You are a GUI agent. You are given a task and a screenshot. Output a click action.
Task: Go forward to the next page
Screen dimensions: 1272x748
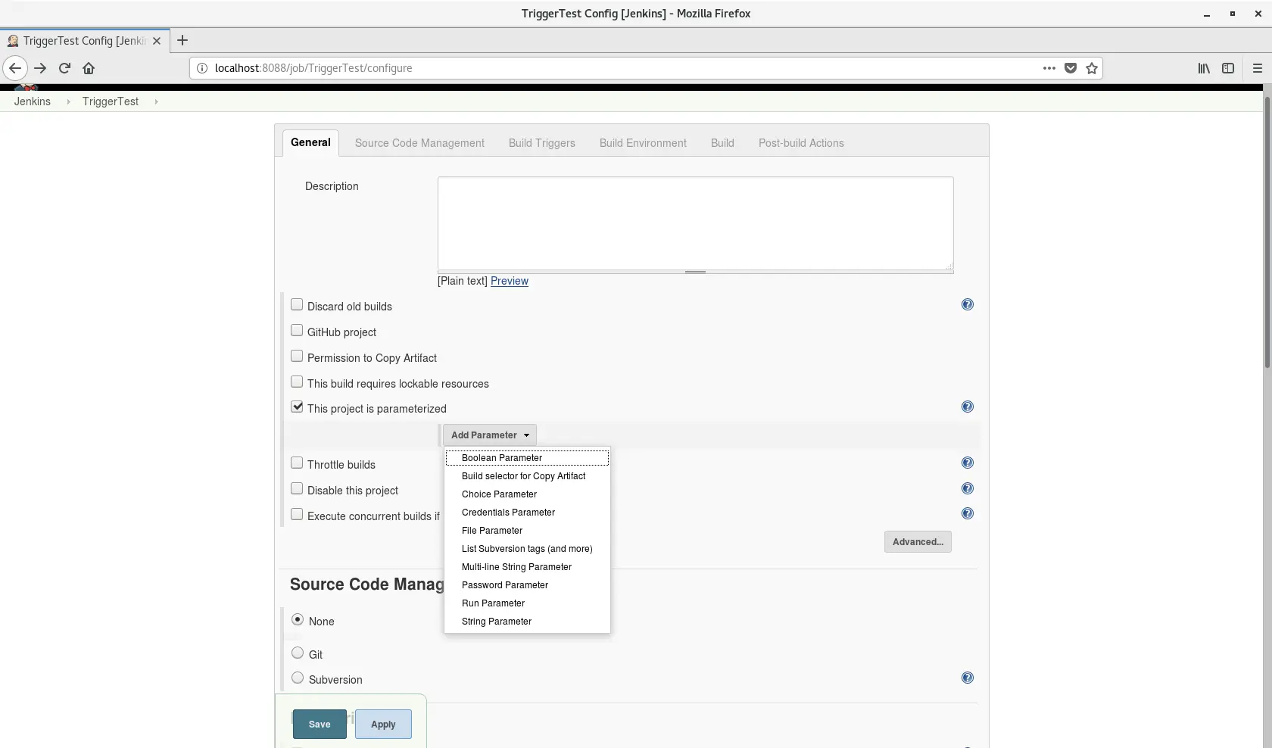pos(40,68)
